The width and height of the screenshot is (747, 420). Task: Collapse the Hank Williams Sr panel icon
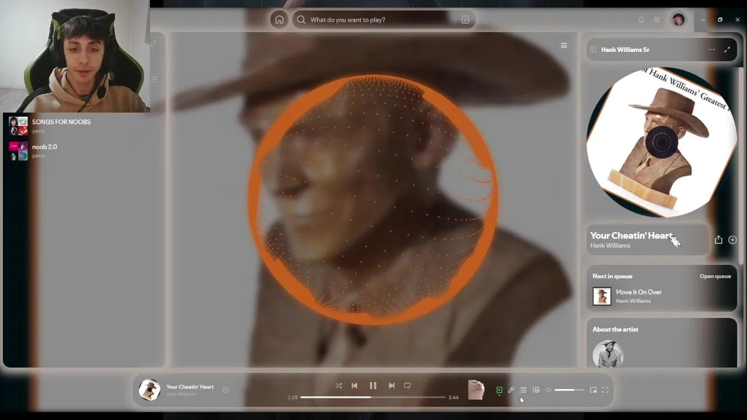[594, 50]
